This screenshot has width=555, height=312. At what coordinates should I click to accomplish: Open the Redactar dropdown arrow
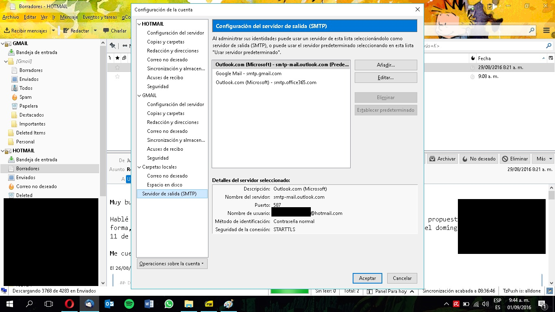[95, 30]
